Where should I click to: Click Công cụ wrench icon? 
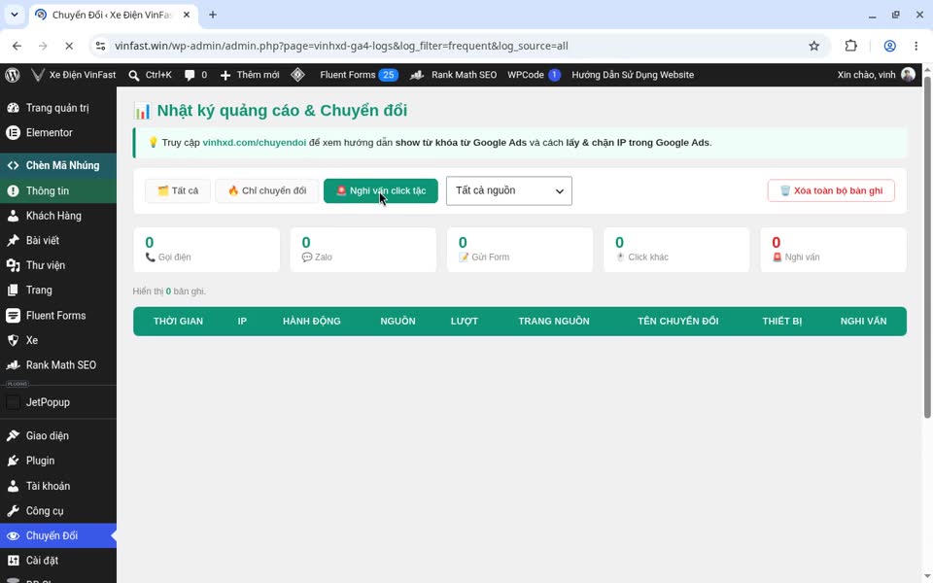[x=13, y=511]
